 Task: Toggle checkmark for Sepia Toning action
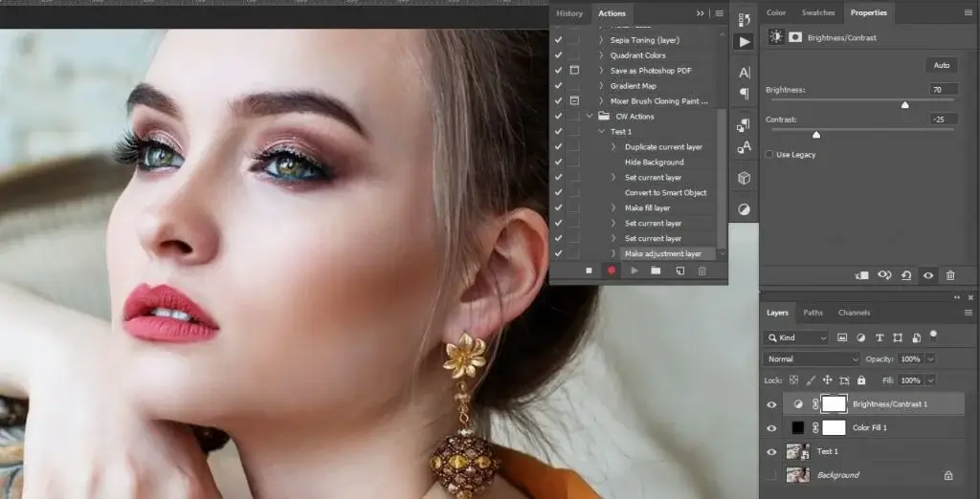[558, 40]
